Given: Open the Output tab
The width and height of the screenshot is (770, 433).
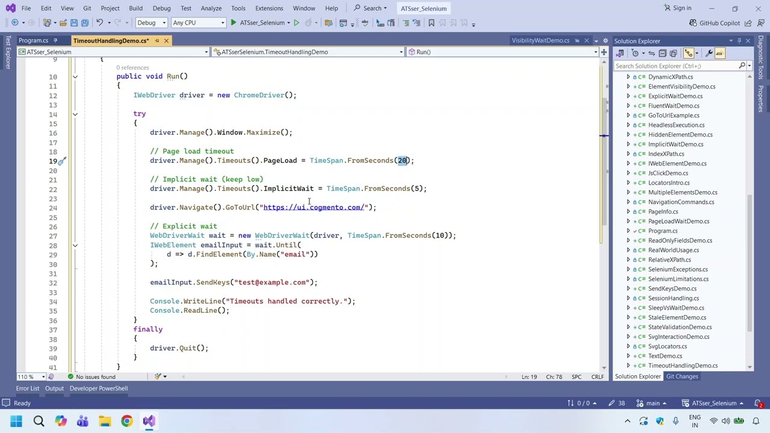Looking at the screenshot, I should [x=54, y=388].
